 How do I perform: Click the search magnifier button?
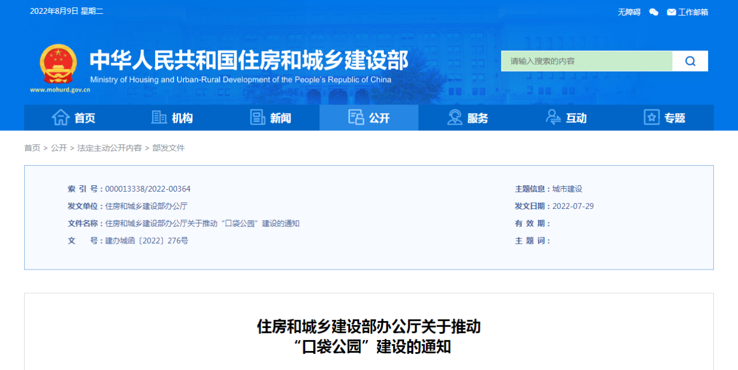point(690,61)
